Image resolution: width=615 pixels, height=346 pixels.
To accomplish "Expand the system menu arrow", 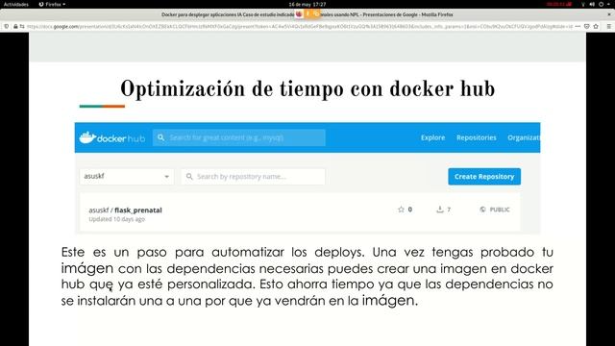I will [x=609, y=4].
